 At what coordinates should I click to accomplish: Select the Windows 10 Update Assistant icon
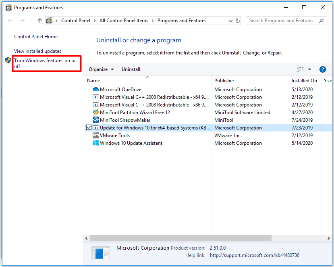95,143
